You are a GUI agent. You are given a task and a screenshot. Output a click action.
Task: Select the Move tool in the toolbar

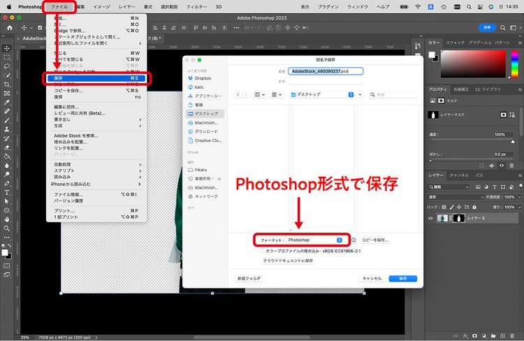click(7, 48)
